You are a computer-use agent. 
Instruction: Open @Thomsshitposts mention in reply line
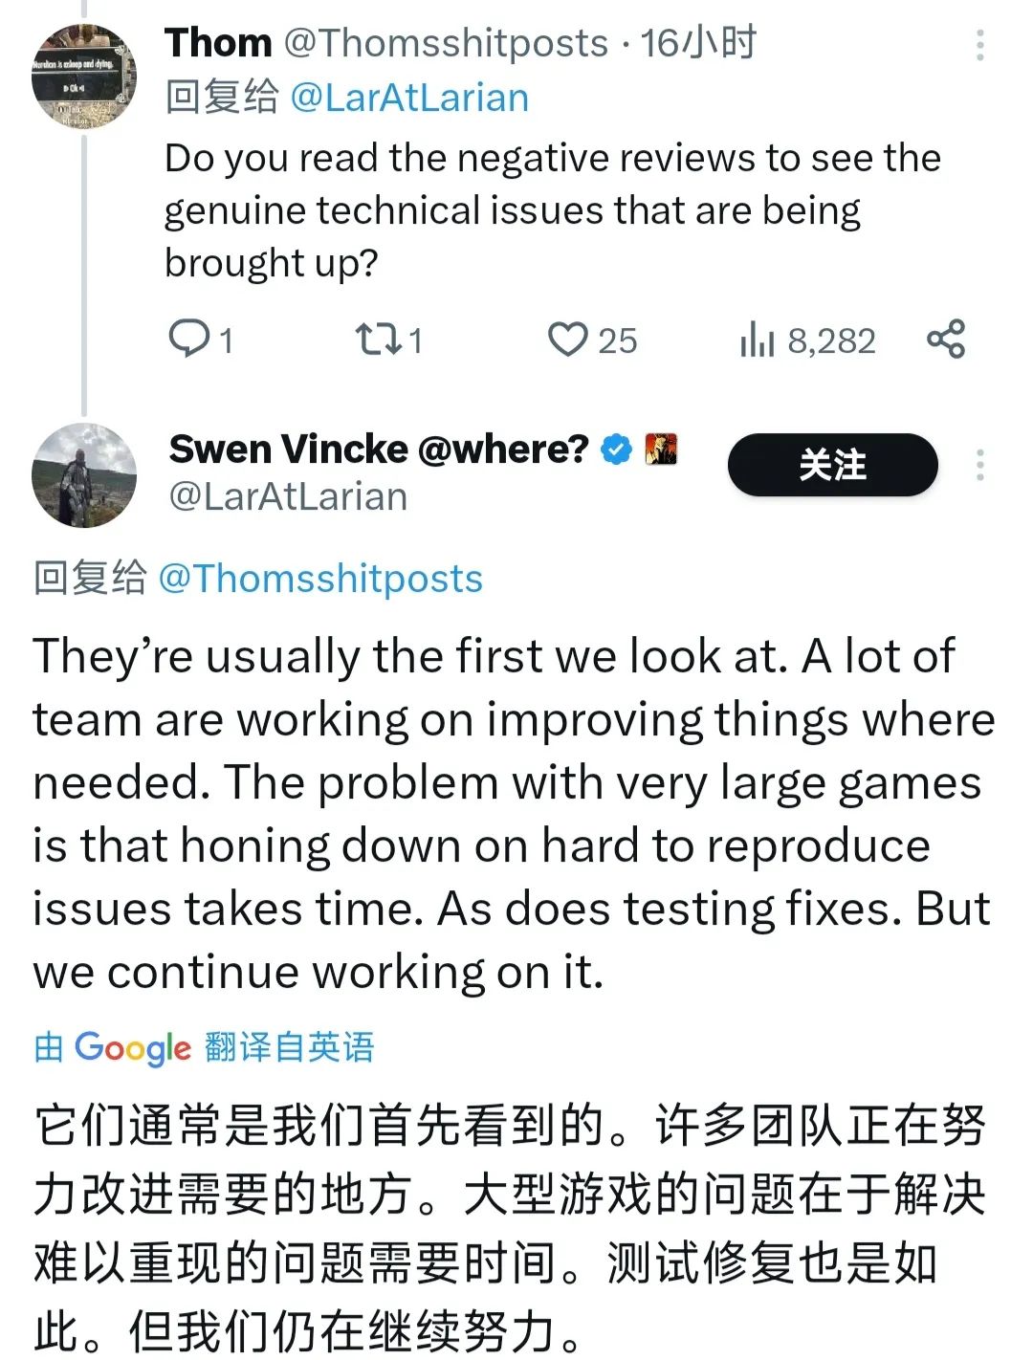[320, 579]
